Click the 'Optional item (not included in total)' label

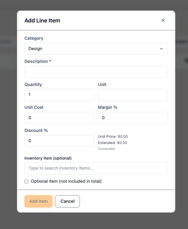(66, 181)
